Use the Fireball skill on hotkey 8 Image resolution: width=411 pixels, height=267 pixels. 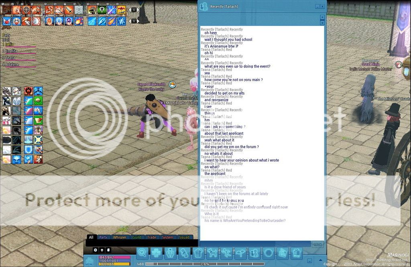coord(79,21)
